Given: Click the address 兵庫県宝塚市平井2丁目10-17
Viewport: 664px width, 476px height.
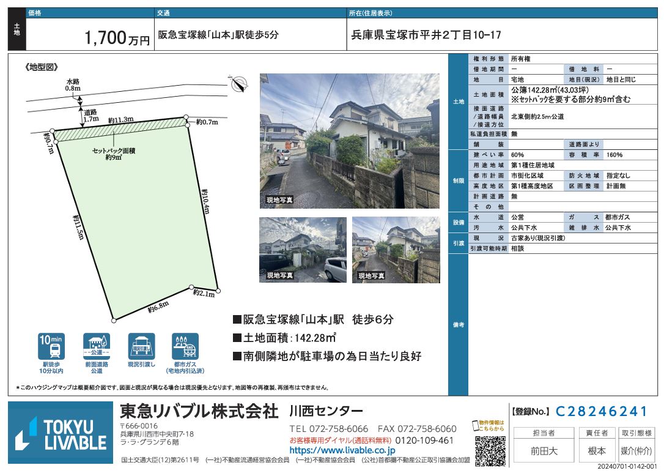Looking at the screenshot, I should (426, 35).
